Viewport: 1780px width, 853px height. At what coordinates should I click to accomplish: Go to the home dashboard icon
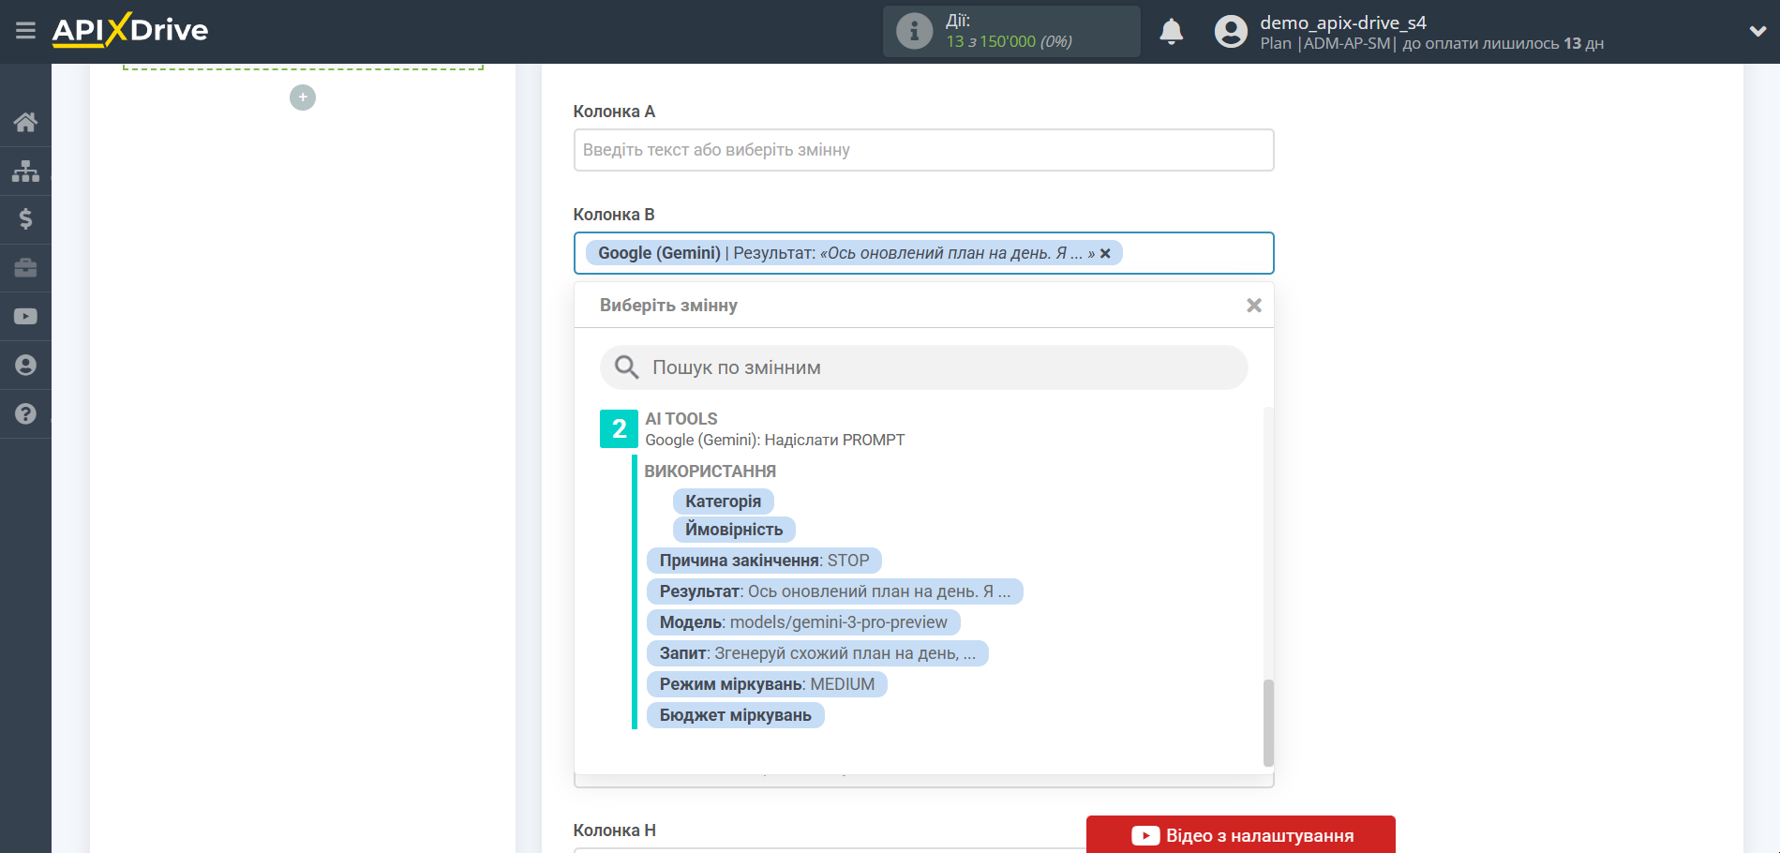[x=25, y=122]
